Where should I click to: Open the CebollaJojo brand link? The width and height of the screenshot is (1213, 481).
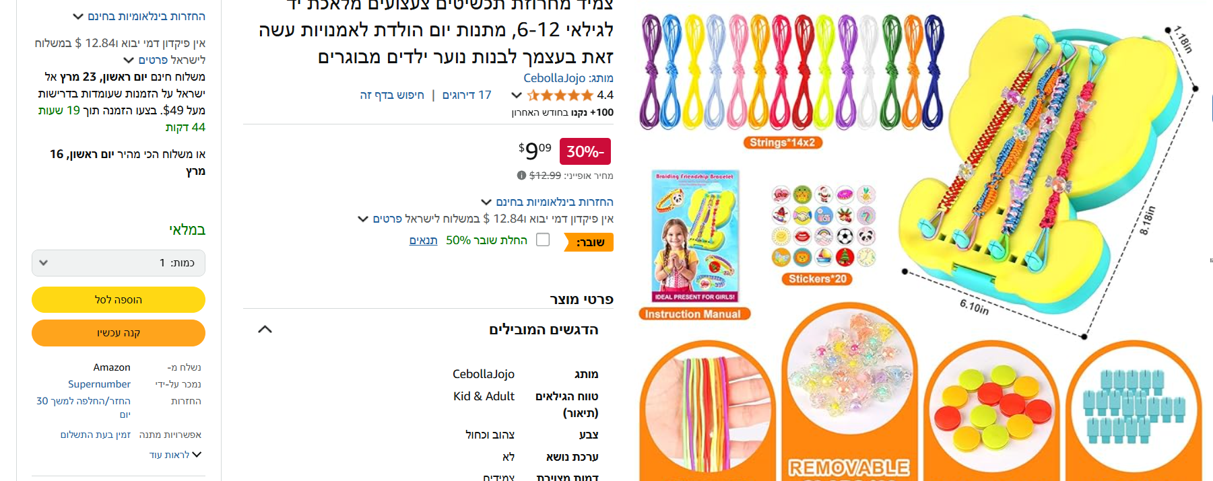[554, 78]
